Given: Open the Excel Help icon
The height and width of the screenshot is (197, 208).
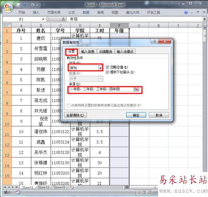Looking at the screenshot, I should point(186,12).
